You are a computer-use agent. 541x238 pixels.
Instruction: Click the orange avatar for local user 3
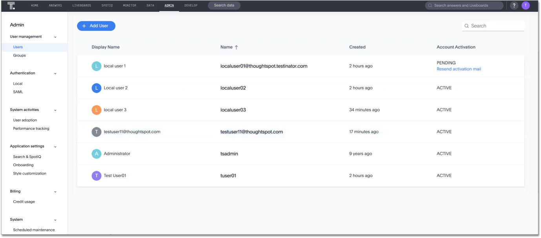(97, 110)
